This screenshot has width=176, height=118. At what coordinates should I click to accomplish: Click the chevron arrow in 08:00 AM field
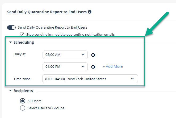83,55
